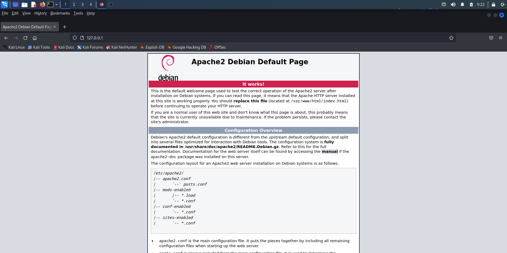Switch to workspace 1
The width and height of the screenshot is (507, 253).
point(65,4)
